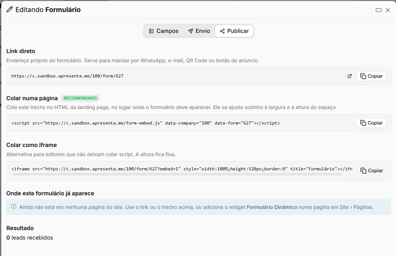Screen dimensions: 396x256
Task: Open the direct form link in new tab
Action: click(350, 76)
